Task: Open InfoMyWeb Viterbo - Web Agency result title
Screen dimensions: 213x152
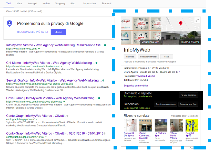Action: click(x=55, y=45)
